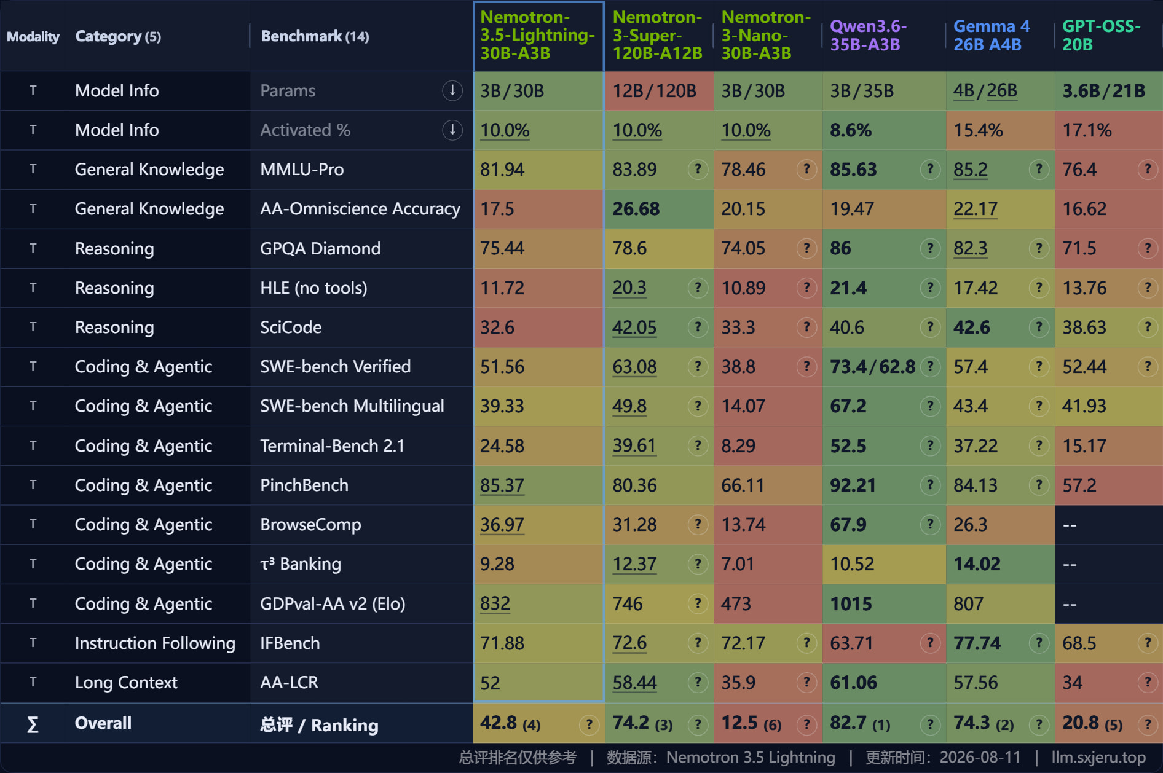Image resolution: width=1163 pixels, height=773 pixels.
Task: Click the question mark beside GPT-OSS IFBench 68.5
Action: point(1148,643)
